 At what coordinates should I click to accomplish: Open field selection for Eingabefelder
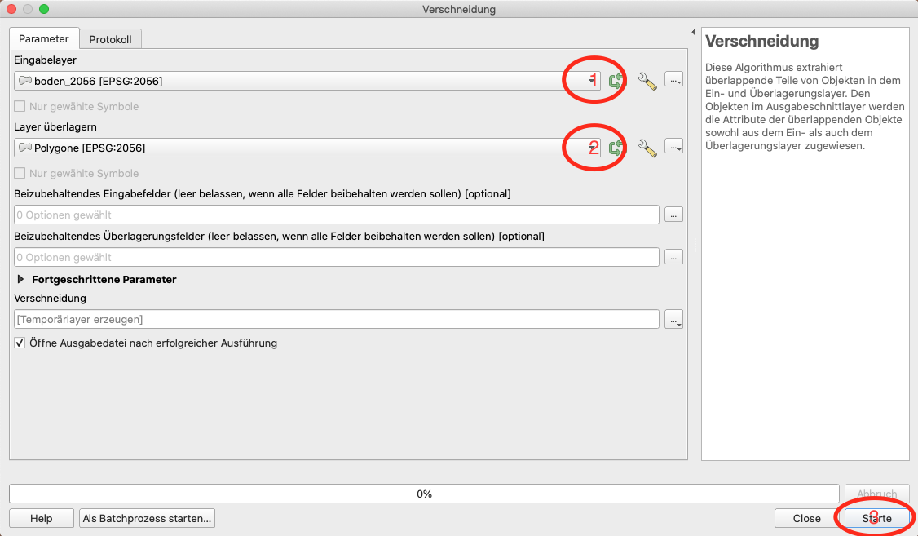click(673, 215)
